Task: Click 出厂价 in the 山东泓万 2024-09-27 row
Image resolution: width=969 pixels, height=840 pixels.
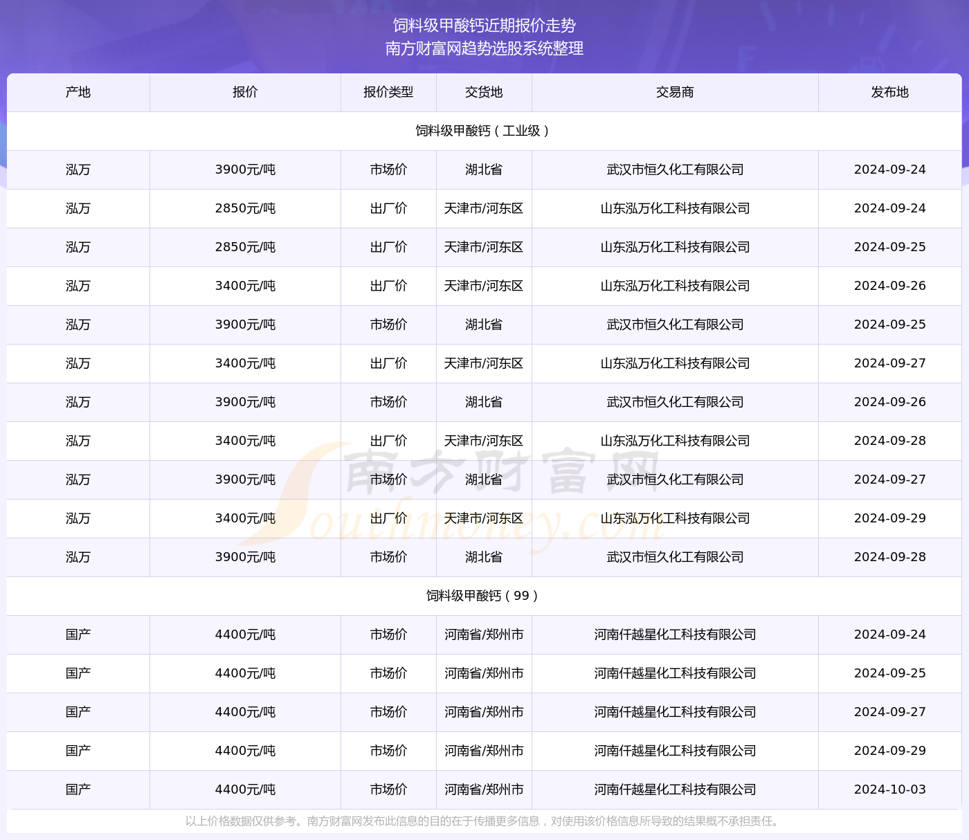Action: tap(388, 363)
